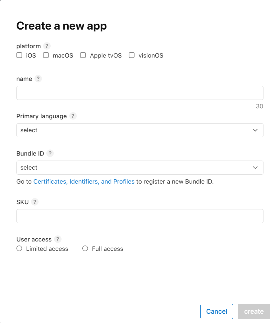Expand the Bundle ID select menu
Image resolution: width=279 pixels, height=323 pixels.
click(139, 167)
